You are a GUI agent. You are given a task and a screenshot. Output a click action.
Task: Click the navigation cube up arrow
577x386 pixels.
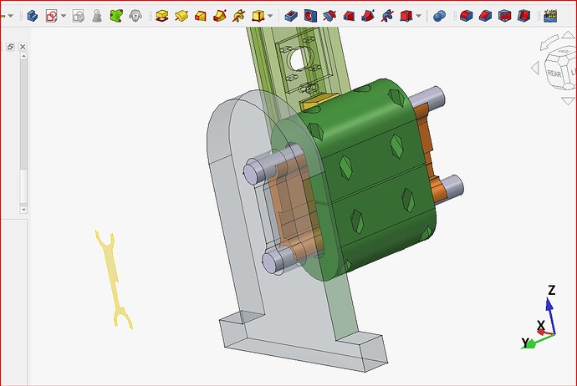pyautogui.click(x=569, y=35)
